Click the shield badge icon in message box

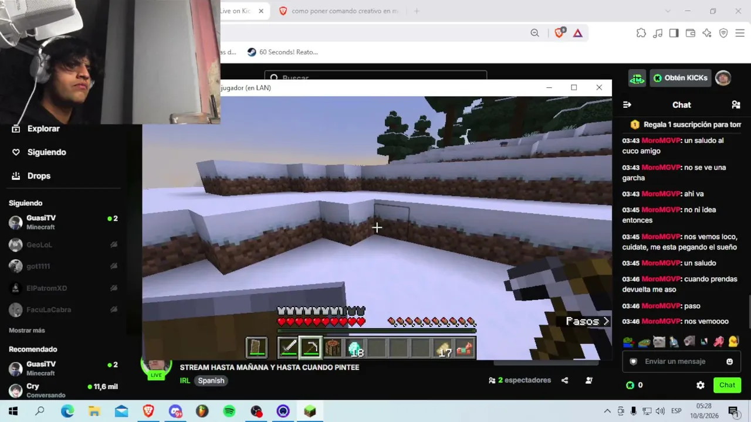tap(633, 362)
